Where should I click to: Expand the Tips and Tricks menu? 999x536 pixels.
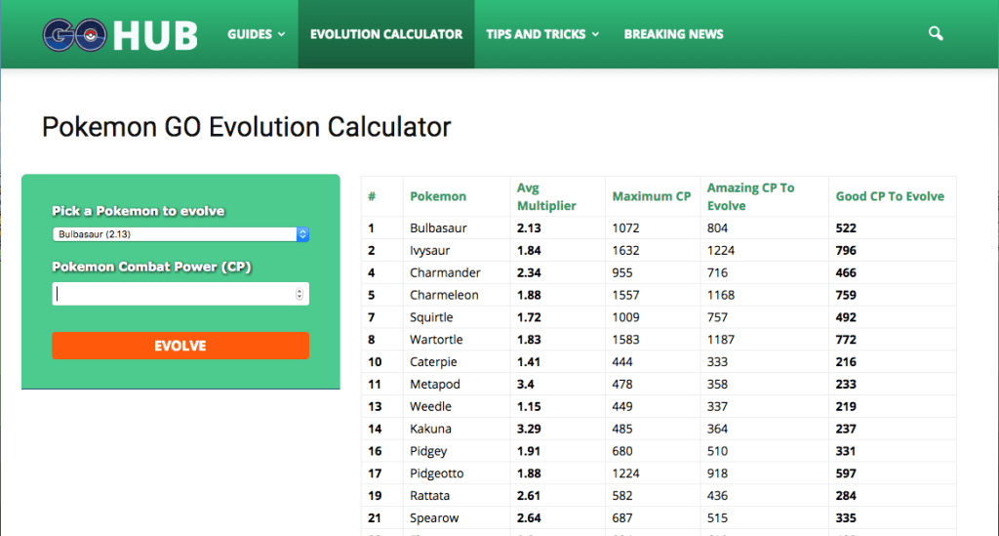pyautogui.click(x=542, y=34)
